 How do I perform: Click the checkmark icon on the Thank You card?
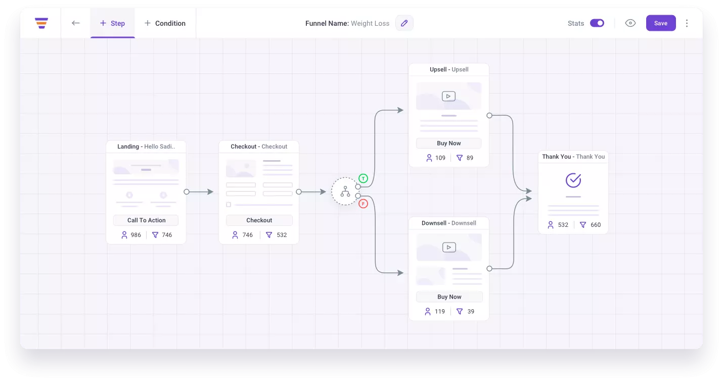(x=573, y=180)
